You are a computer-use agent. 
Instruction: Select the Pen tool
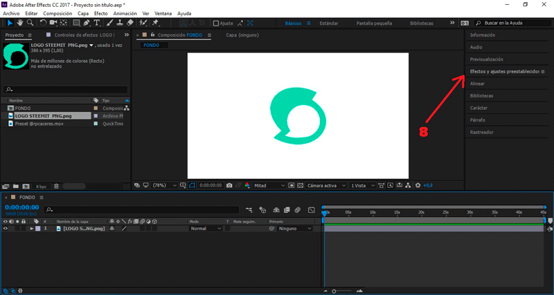click(x=85, y=23)
